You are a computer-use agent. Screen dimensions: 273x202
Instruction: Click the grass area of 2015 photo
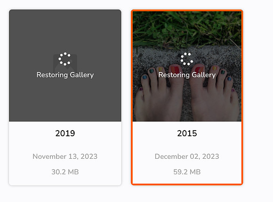(x=187, y=28)
